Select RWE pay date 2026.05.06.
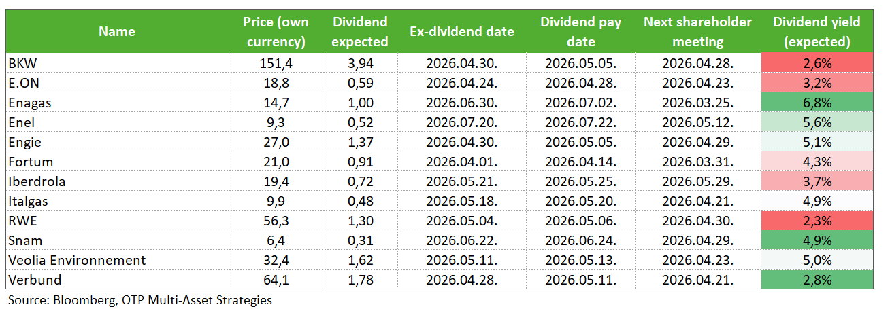This screenshot has height=309, width=890. (580, 221)
